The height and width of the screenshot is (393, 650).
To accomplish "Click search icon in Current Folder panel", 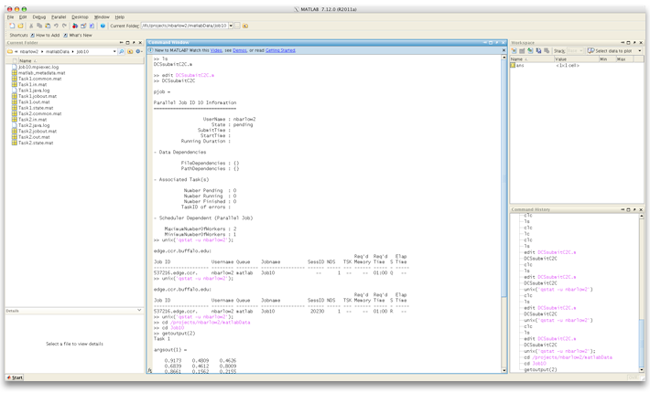I will pyautogui.click(x=122, y=52).
